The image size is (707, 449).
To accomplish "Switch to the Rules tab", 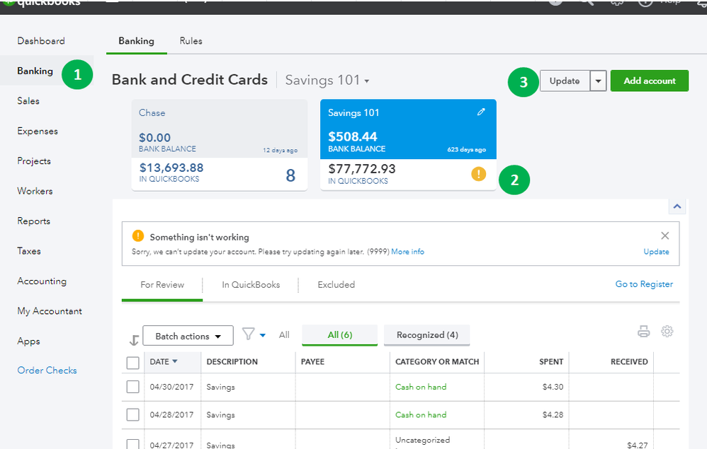I will pyautogui.click(x=191, y=41).
